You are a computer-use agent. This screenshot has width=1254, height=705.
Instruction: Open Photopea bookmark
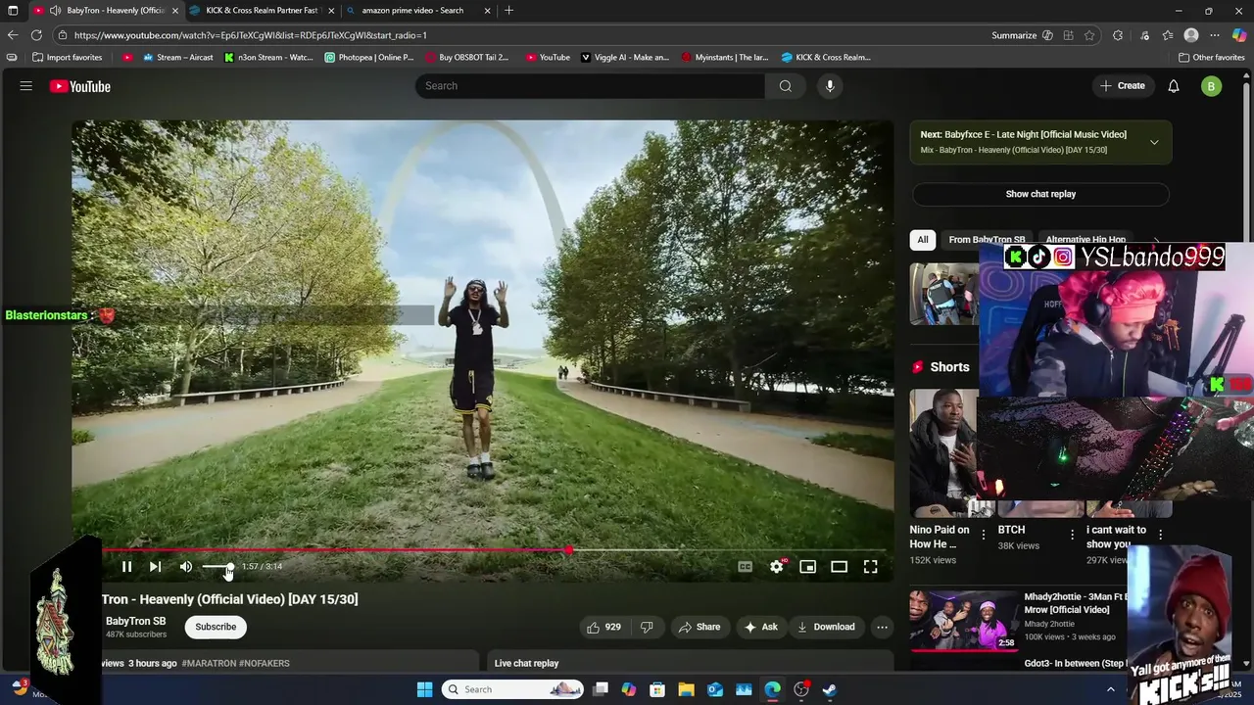click(369, 58)
